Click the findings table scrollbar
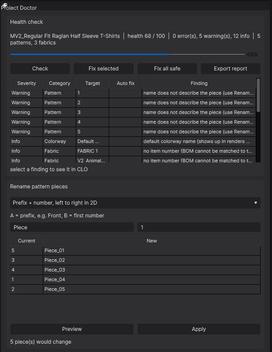Image resolution: width=272 pixels, height=352 pixels. click(x=258, y=95)
